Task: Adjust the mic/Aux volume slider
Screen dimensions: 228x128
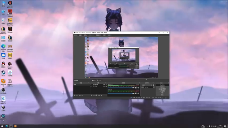Action: tap(121, 88)
